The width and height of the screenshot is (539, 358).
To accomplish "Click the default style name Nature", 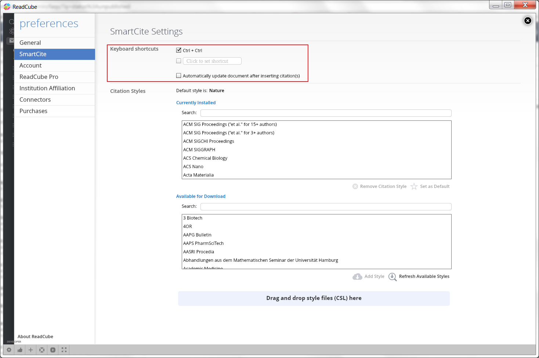I will (217, 91).
